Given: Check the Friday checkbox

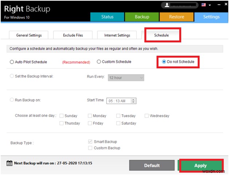Looking at the screenshot, I should (x=90, y=123).
